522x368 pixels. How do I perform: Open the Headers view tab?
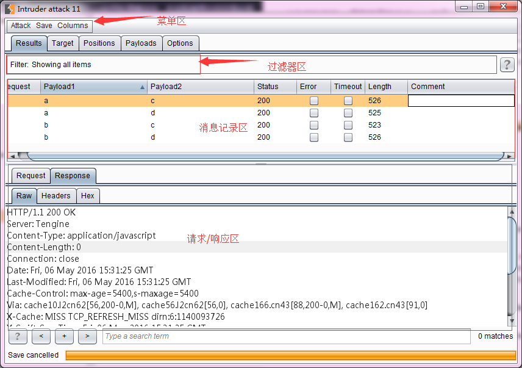[x=56, y=196]
